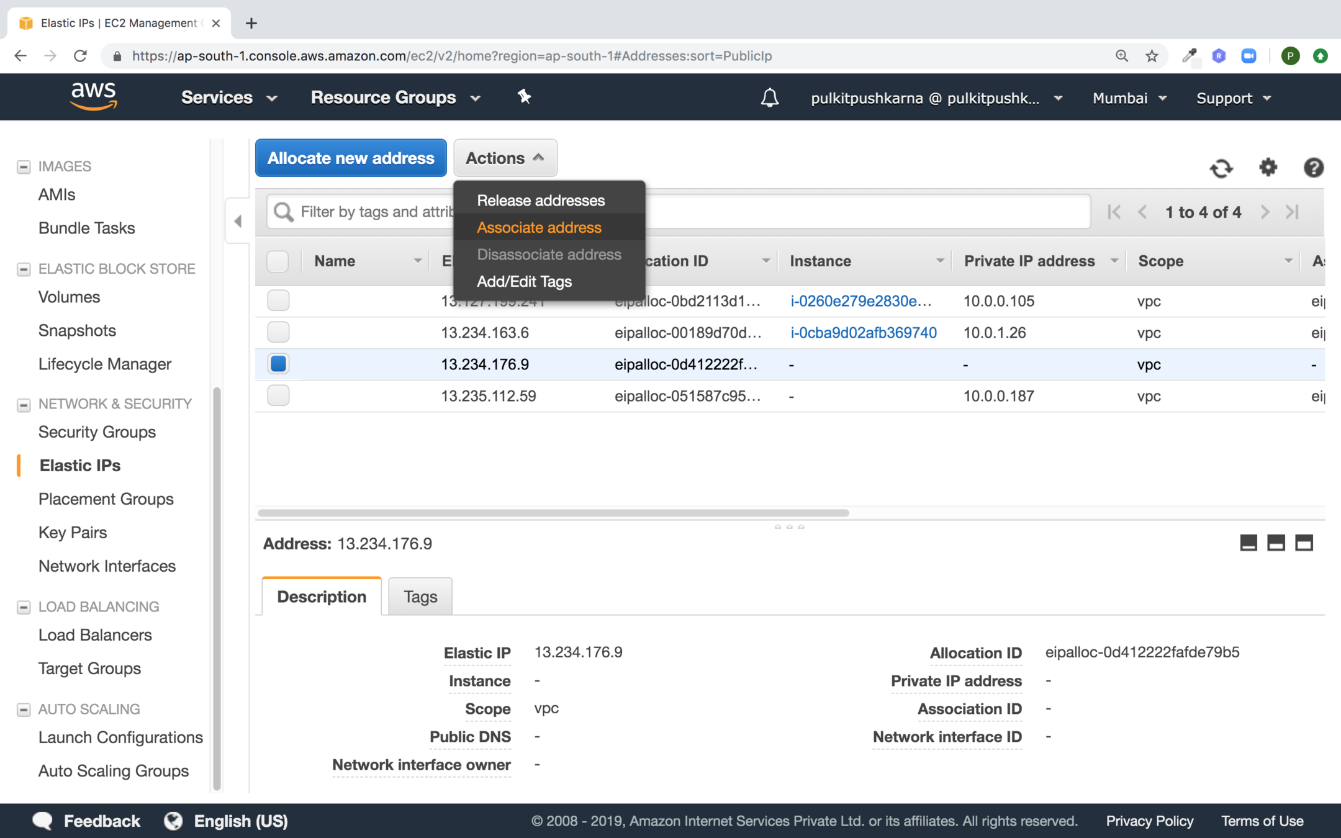
Task: Click Allocate new address button
Action: point(351,158)
